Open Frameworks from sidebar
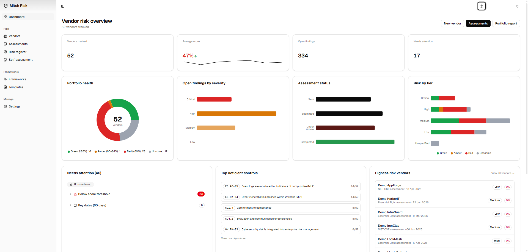This screenshot has width=528, height=252. 28,79
